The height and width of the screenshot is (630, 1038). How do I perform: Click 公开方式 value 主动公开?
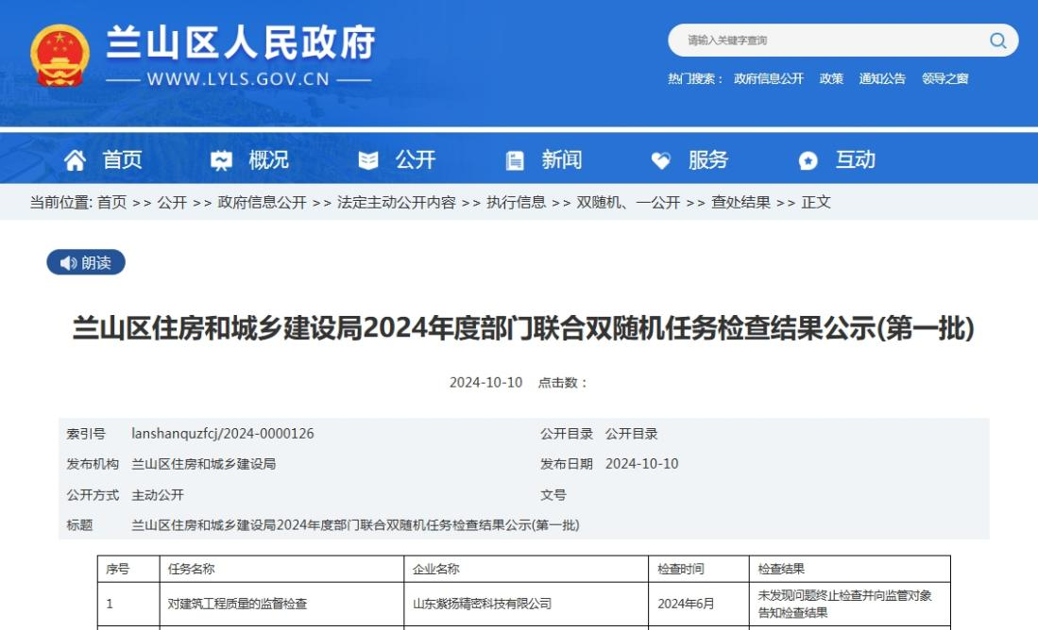(x=158, y=495)
